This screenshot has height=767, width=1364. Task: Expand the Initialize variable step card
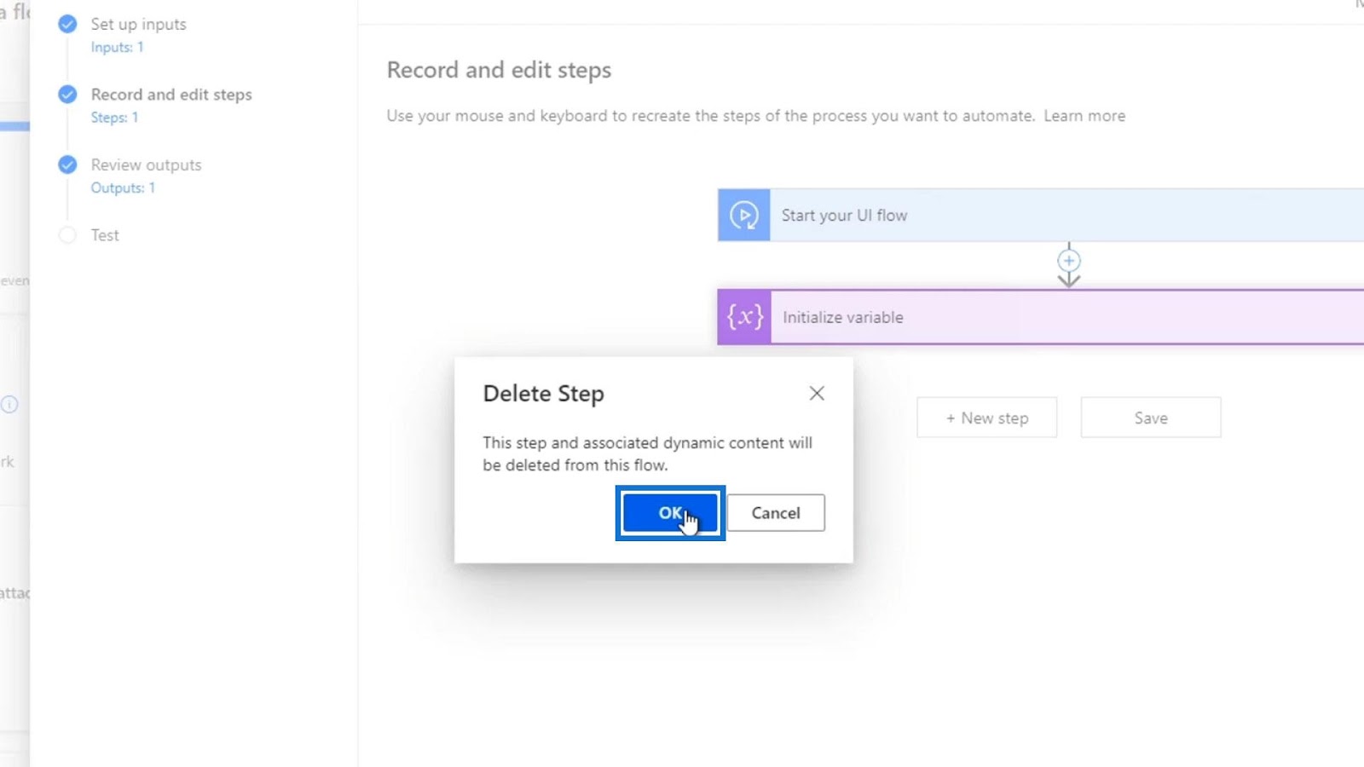coord(1041,317)
